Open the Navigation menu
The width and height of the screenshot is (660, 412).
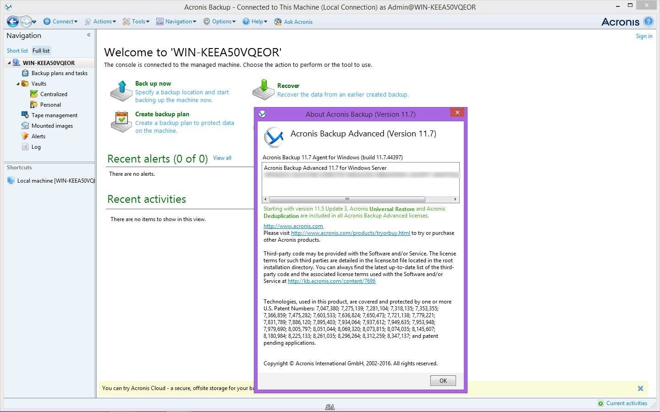(x=176, y=22)
